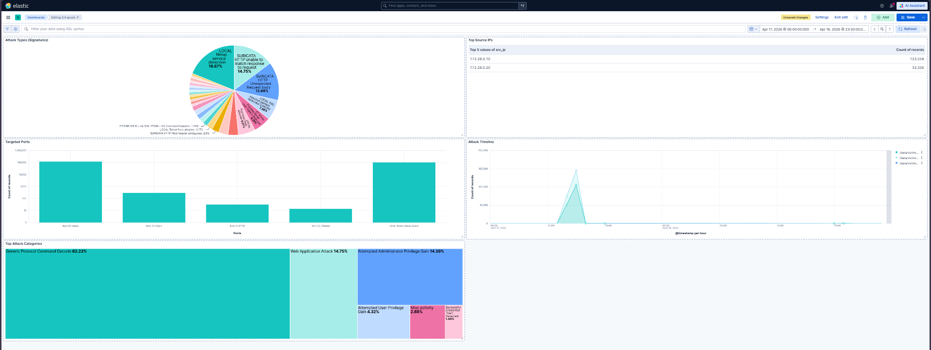Click the end date Apr 18, 2026
The height and width of the screenshot is (350, 931).
[x=842, y=29]
